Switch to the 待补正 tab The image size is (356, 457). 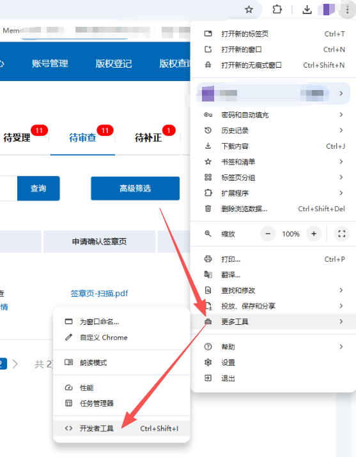(148, 138)
